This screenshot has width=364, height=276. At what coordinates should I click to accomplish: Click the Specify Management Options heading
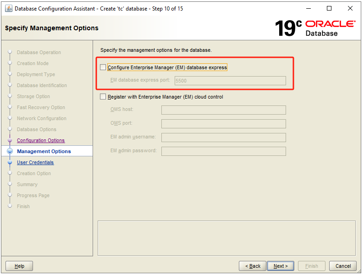52,28
